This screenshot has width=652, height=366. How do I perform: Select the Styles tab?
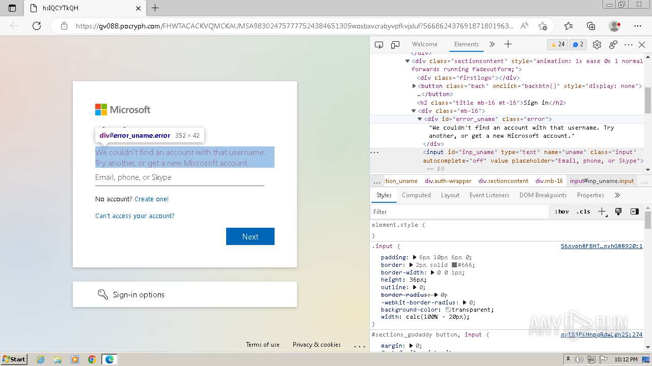pos(384,195)
